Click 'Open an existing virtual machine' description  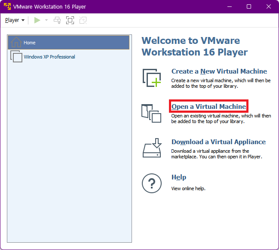[x=221, y=119]
